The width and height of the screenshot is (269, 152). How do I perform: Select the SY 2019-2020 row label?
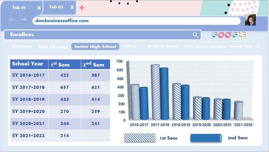click(x=28, y=112)
